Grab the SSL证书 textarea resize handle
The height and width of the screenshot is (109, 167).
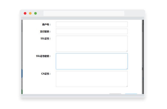pos(127,50)
